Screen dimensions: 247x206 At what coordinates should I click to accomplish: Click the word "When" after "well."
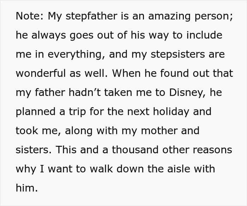(x=126, y=73)
